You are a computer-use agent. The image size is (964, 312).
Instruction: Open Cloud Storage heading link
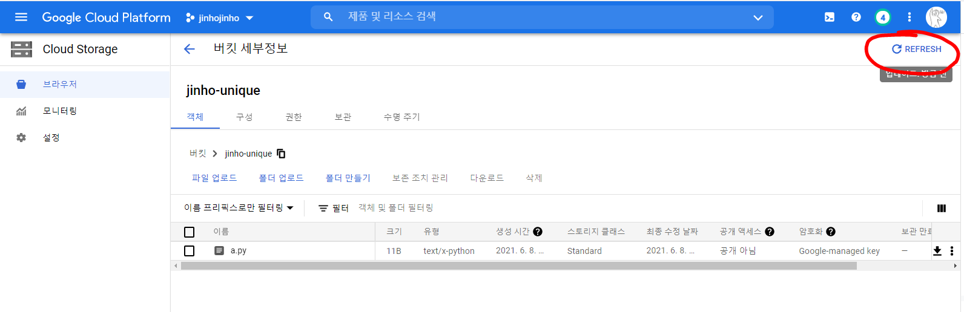pos(80,49)
